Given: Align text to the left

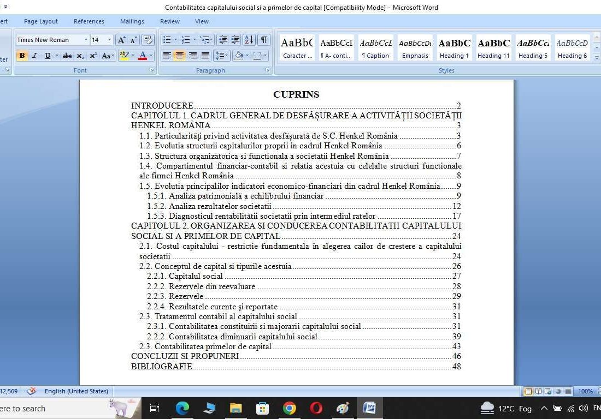Looking at the screenshot, I should click(167, 56).
